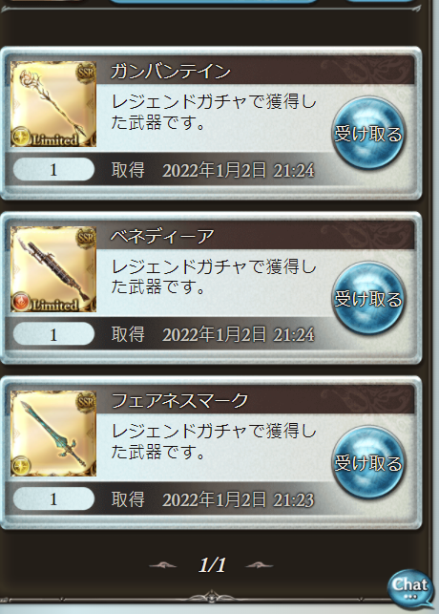The width and height of the screenshot is (439, 614).
Task: Click the SSR badge on ベネディーア
Action: click(x=86, y=238)
